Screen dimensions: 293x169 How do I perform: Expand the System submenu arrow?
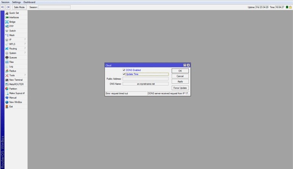25,53
